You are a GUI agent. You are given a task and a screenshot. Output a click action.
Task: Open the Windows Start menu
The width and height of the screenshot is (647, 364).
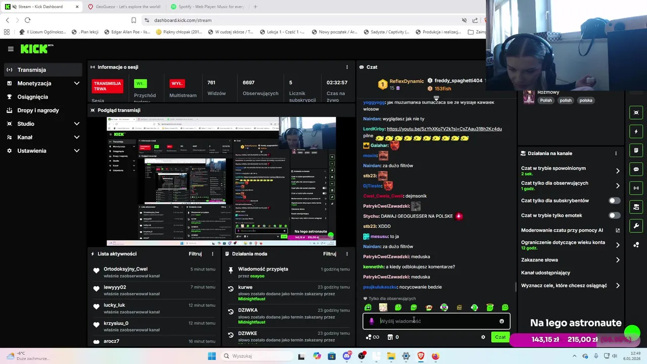212,356
